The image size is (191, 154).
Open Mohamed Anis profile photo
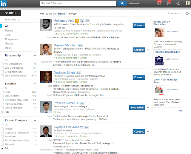(46, 25)
